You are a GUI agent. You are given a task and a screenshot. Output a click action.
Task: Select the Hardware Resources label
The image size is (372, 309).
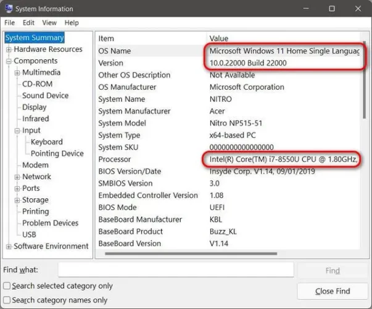48,49
